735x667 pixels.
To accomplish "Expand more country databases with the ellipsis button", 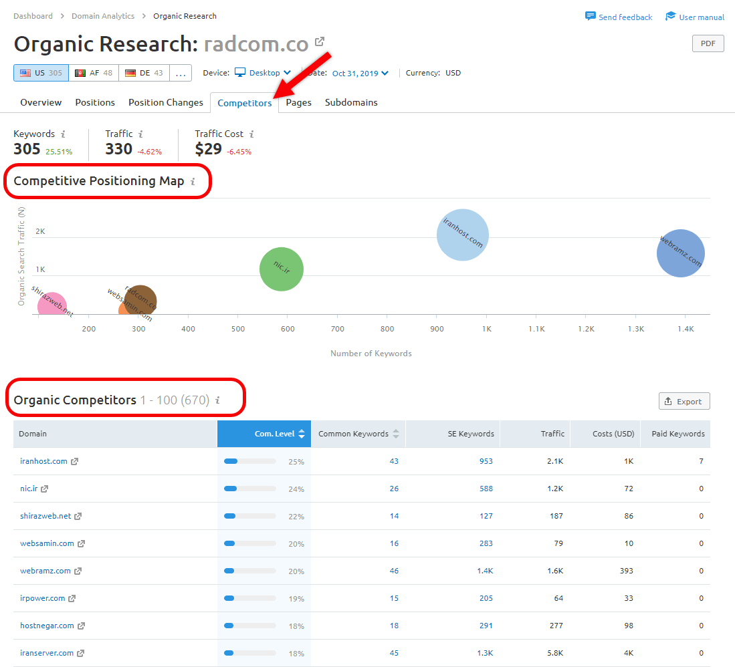I will pos(181,72).
